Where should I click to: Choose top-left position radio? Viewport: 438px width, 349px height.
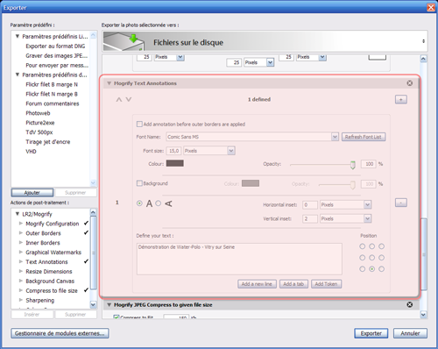coord(363,246)
